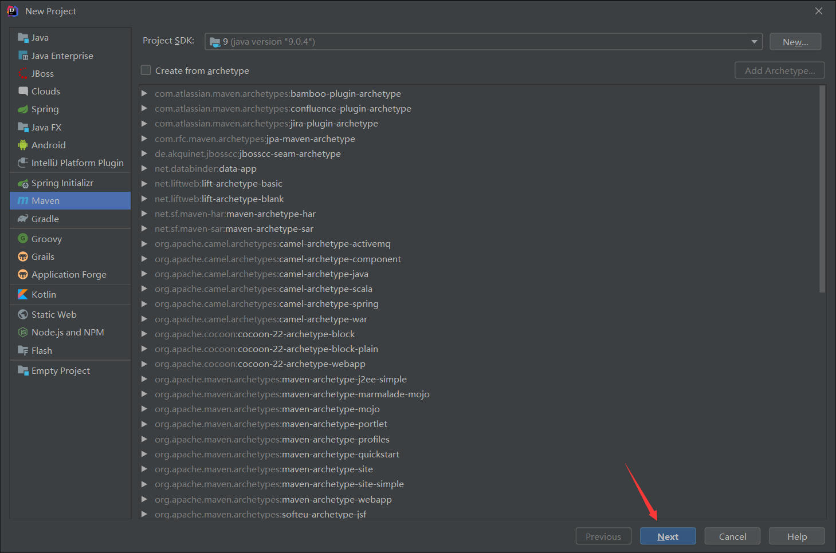Viewport: 836px width, 553px height.
Task: Select the Gradle elephant icon
Action: [23, 219]
